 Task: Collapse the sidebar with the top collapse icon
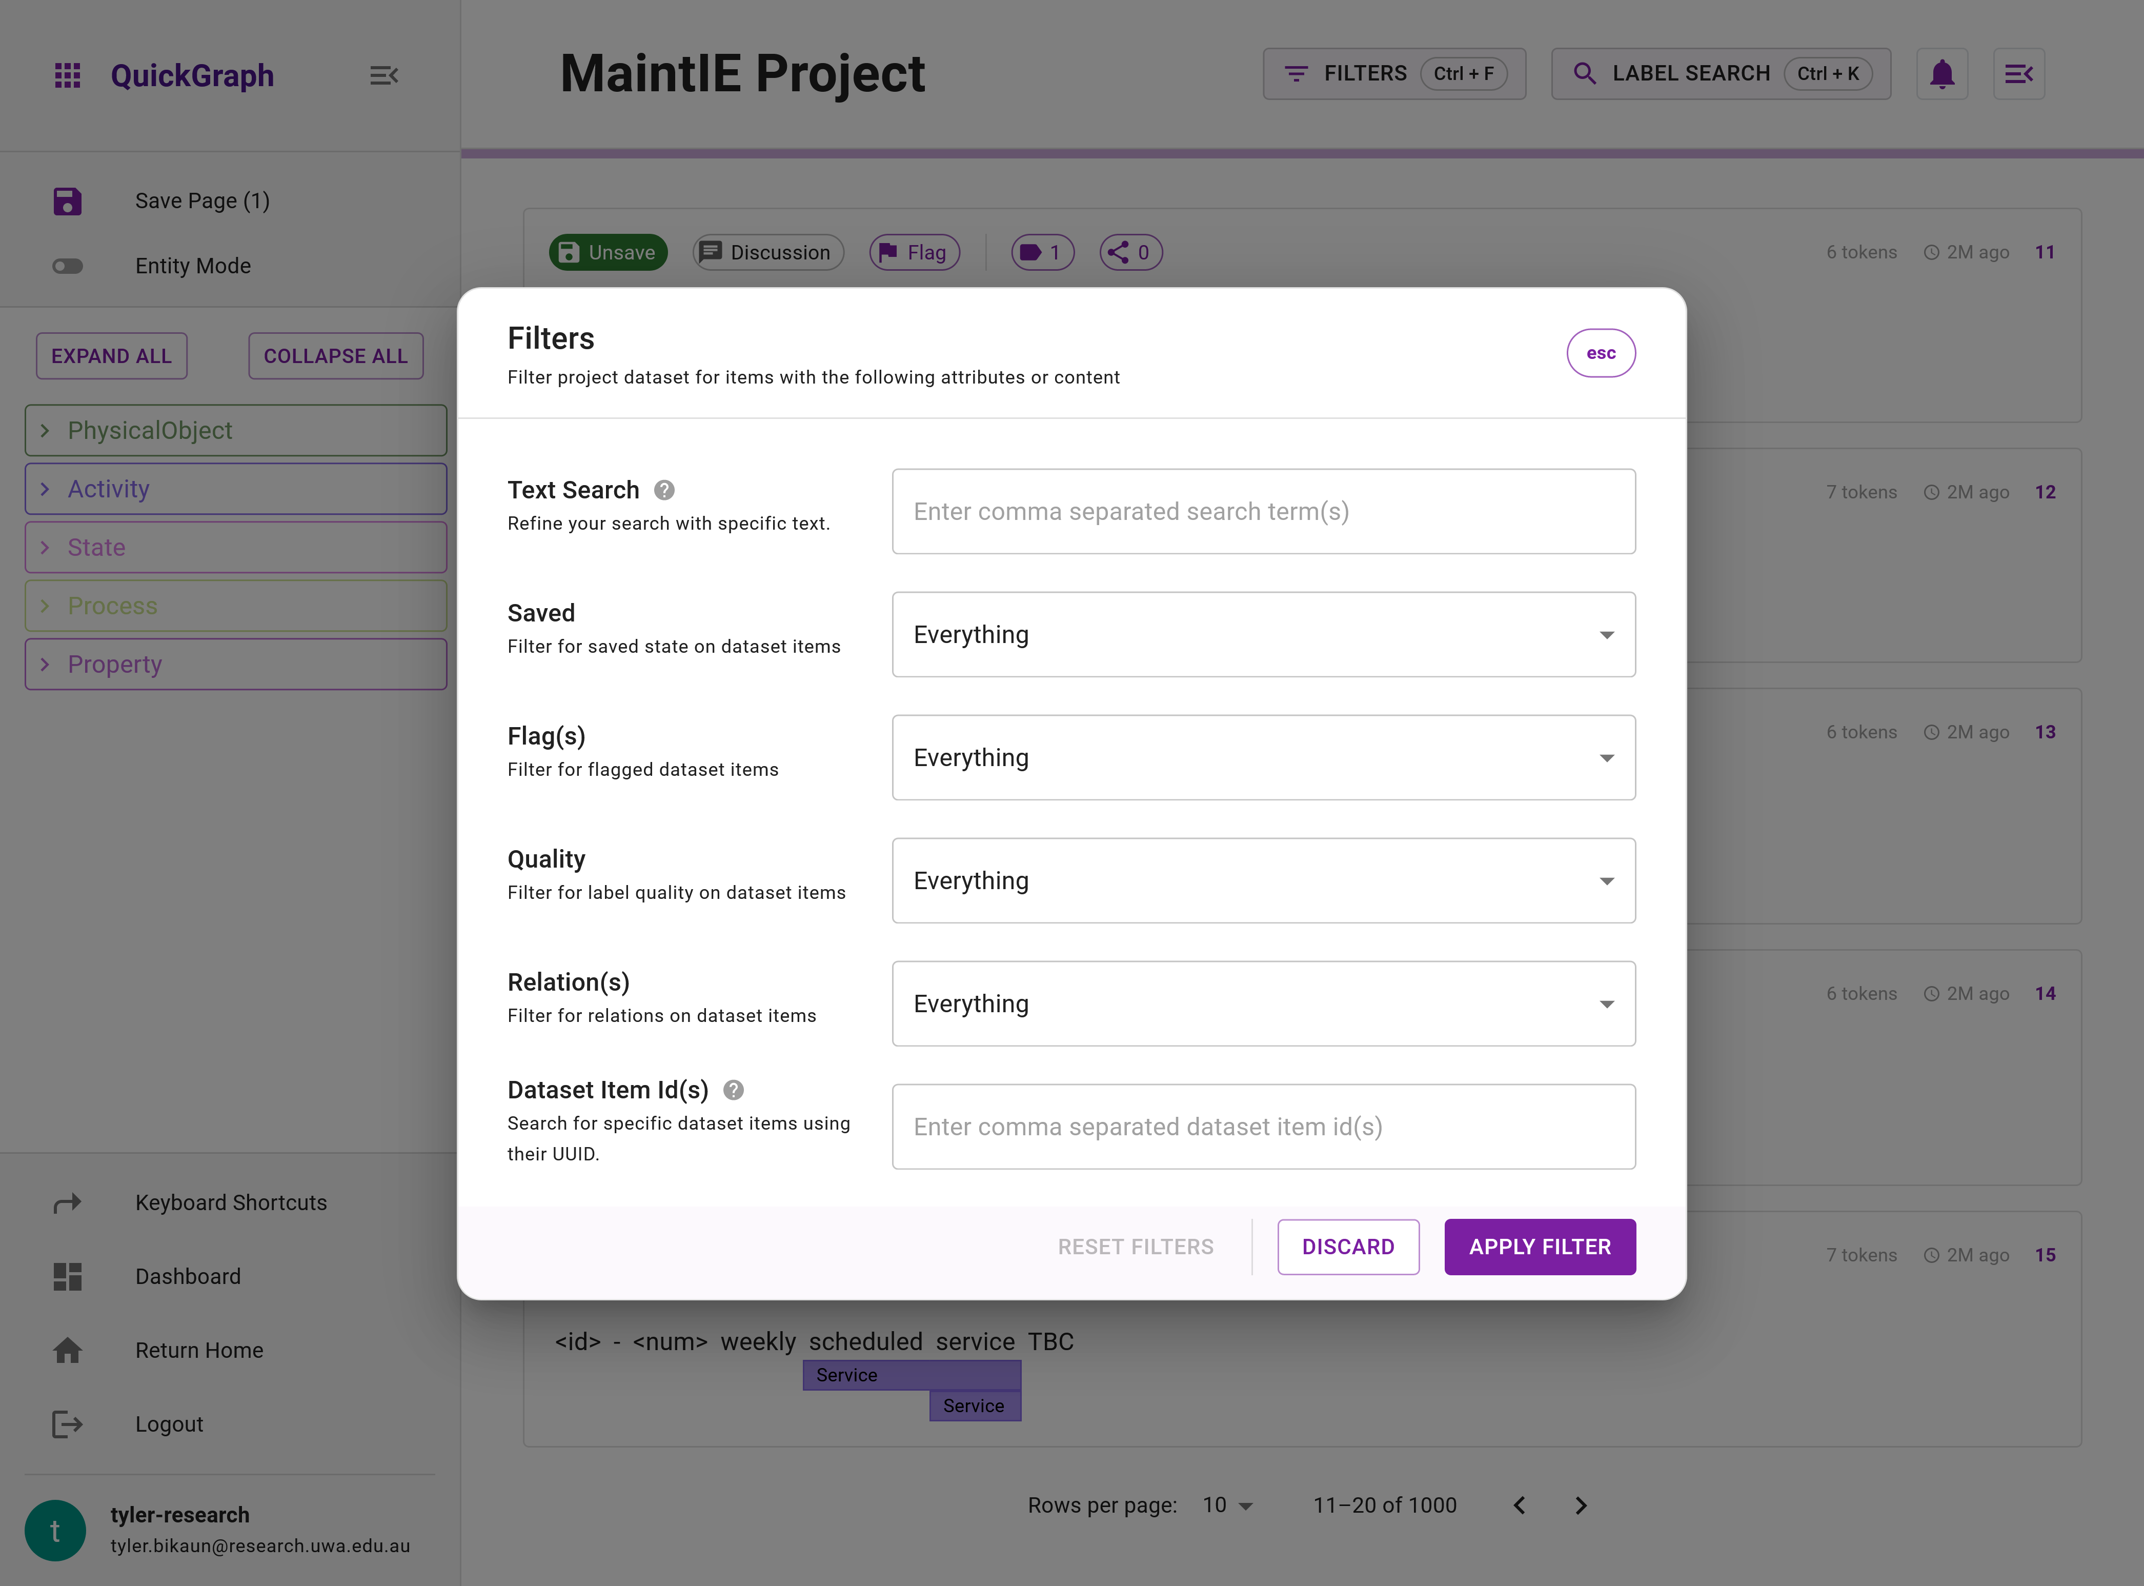coord(384,76)
